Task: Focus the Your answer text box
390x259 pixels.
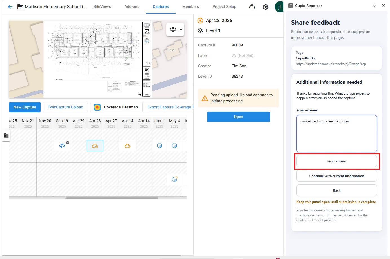Action: click(x=336, y=134)
